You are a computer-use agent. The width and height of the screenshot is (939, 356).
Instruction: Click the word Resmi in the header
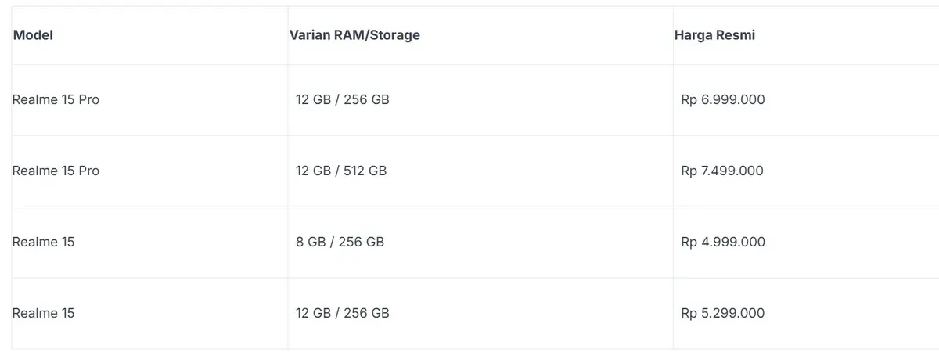(x=736, y=35)
